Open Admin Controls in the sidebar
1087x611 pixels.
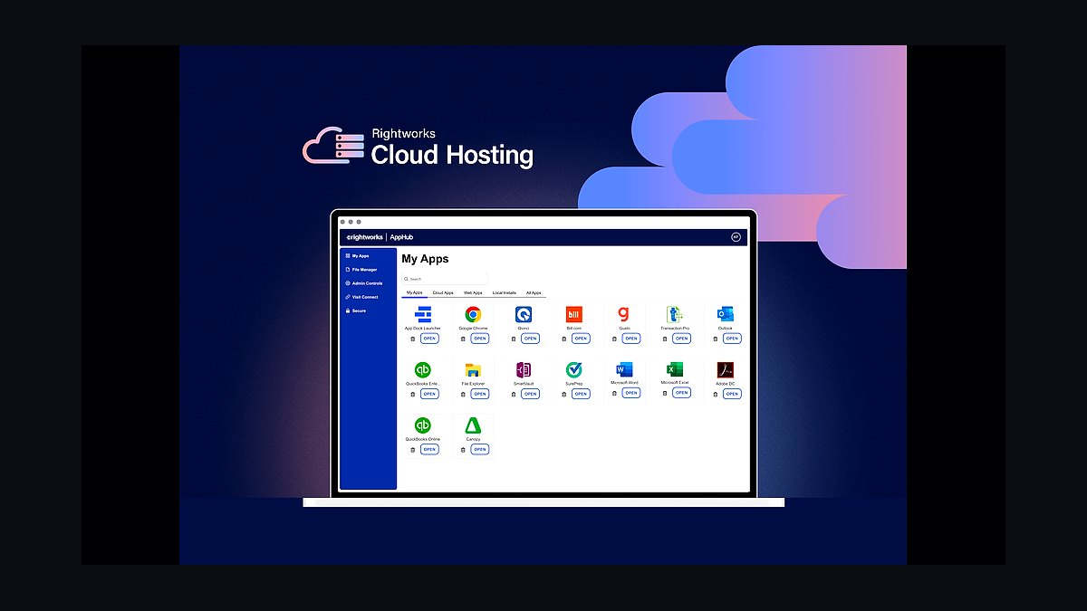coord(364,283)
